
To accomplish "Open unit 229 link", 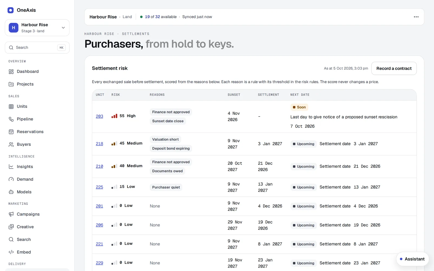I will (99, 263).
